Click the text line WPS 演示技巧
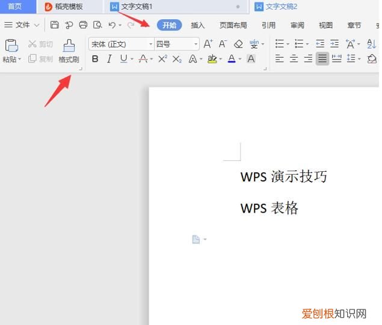 pos(283,177)
